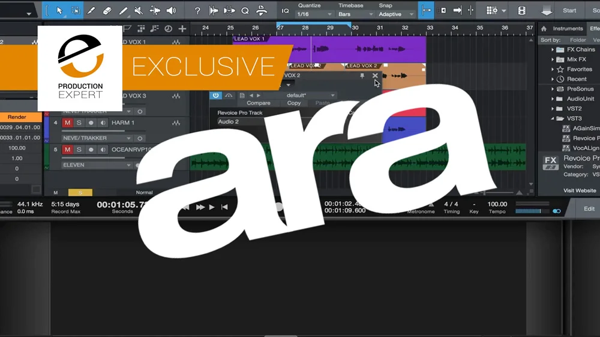
Task: Sort browser by Folder
Action: [x=578, y=40]
